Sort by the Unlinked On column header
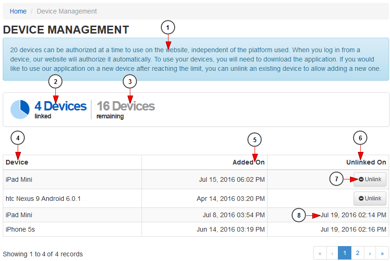The image size is (390, 261). 366,162
